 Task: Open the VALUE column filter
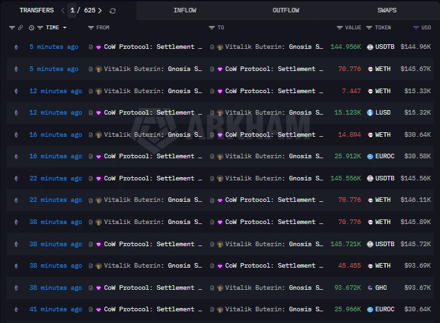339,27
